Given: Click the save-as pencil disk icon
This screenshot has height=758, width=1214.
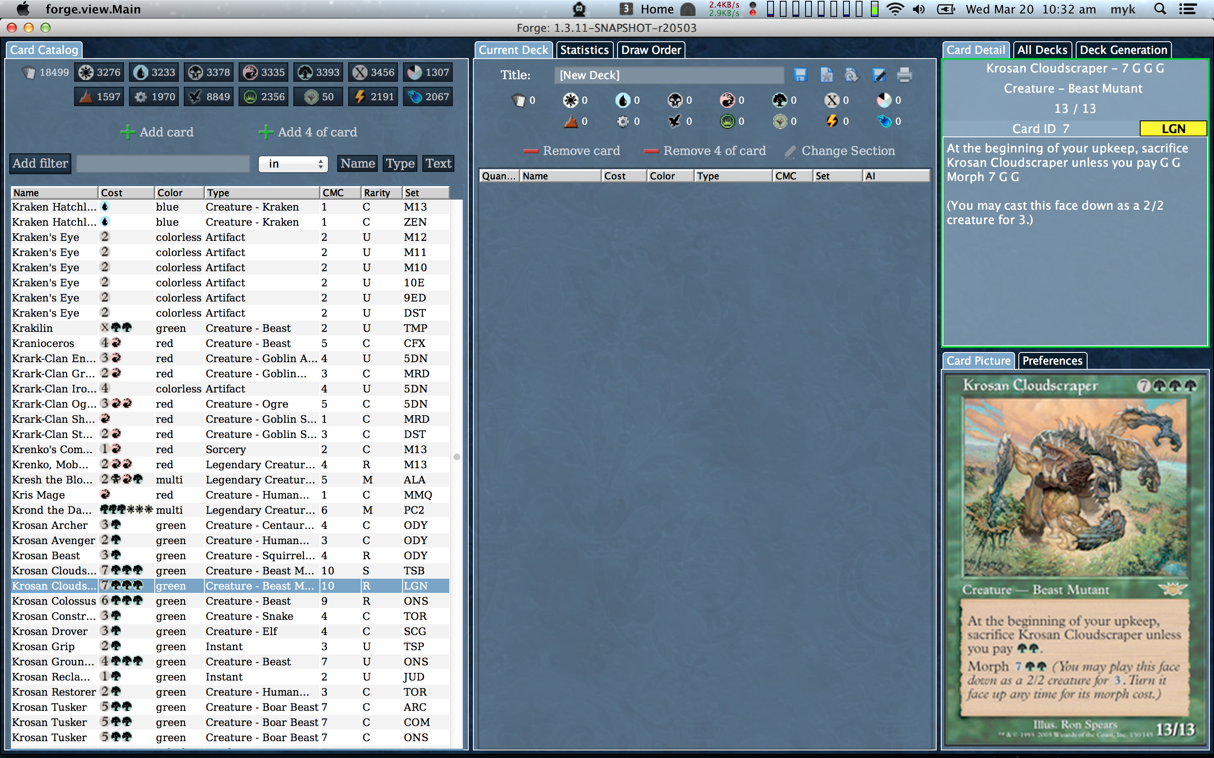Looking at the screenshot, I should [878, 75].
